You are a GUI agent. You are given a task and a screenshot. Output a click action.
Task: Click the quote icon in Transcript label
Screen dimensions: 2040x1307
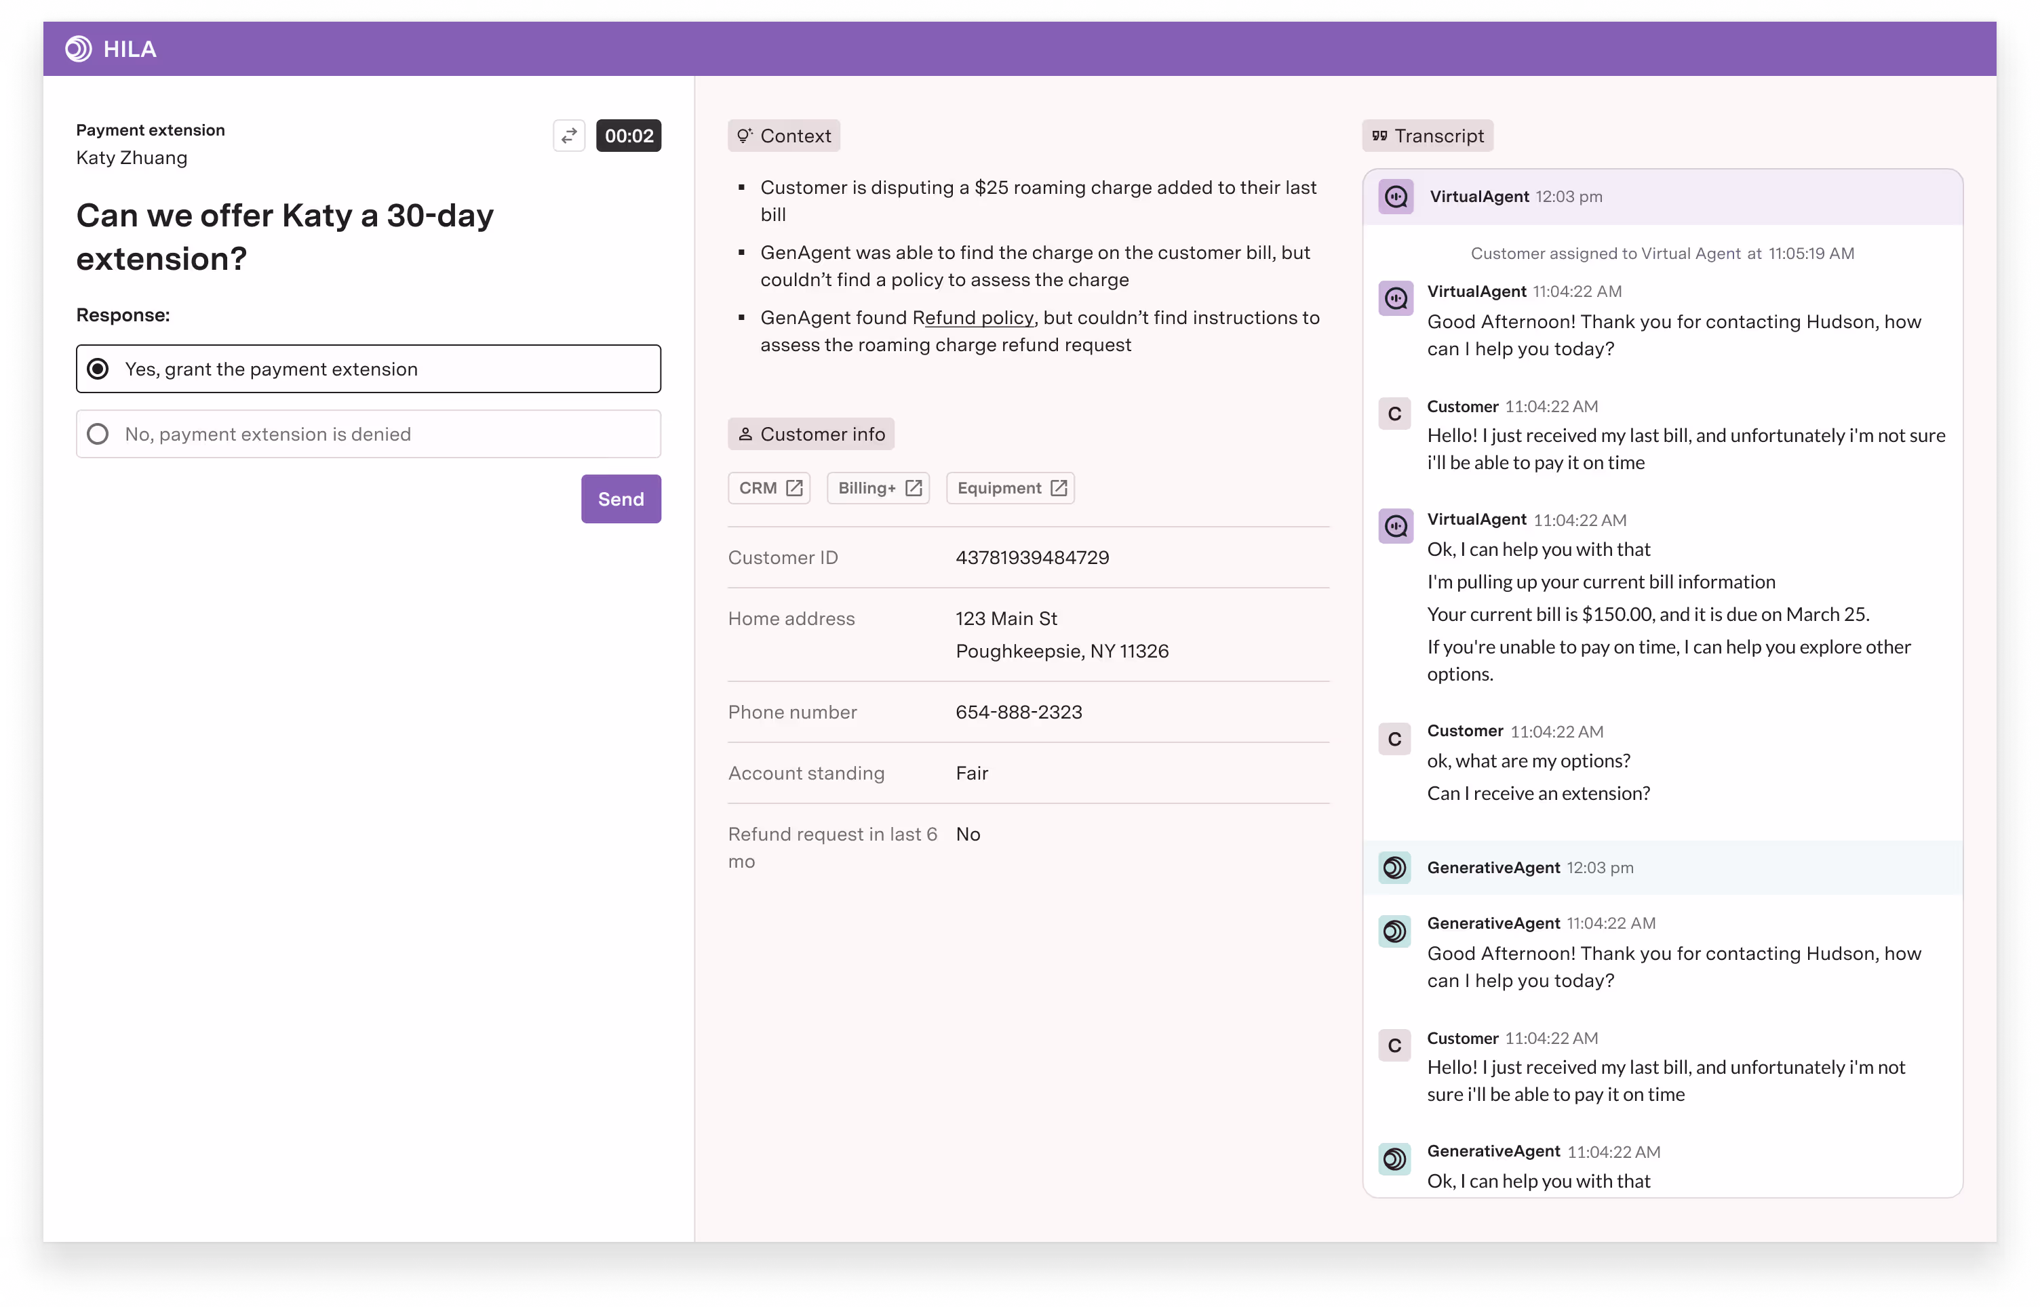click(x=1379, y=136)
